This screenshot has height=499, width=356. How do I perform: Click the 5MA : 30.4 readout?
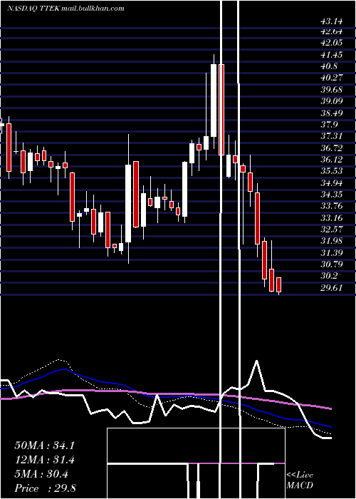click(x=41, y=474)
